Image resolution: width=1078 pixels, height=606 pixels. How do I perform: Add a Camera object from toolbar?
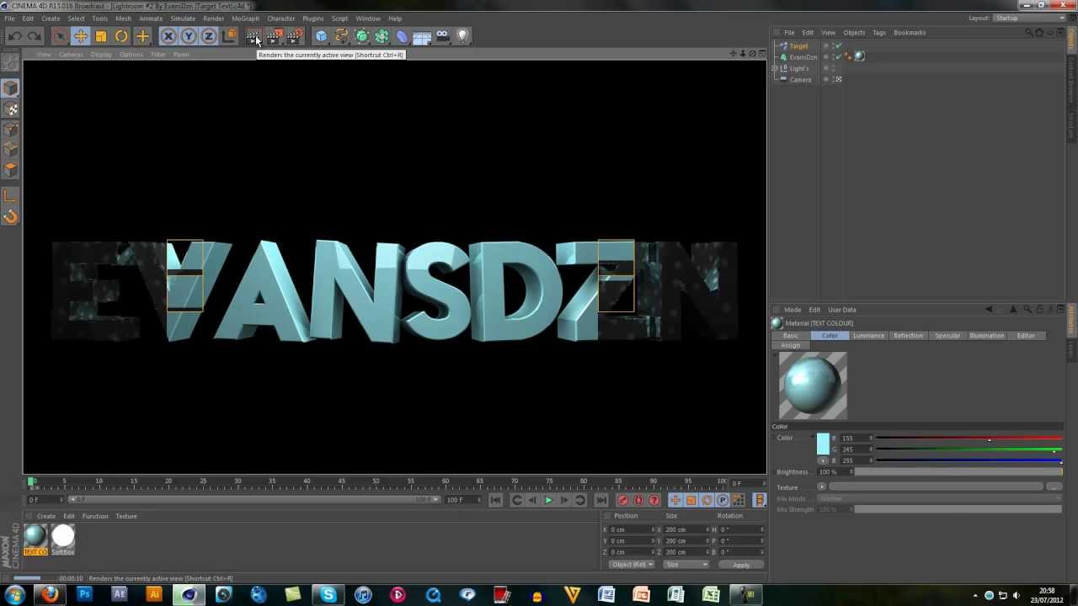[442, 36]
